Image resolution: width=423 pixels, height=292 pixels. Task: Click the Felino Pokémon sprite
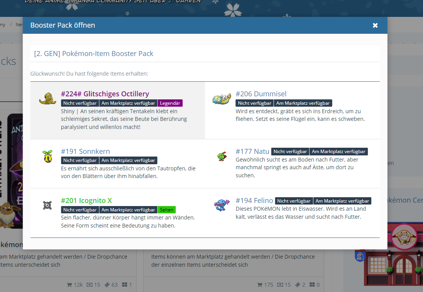coord(221,205)
